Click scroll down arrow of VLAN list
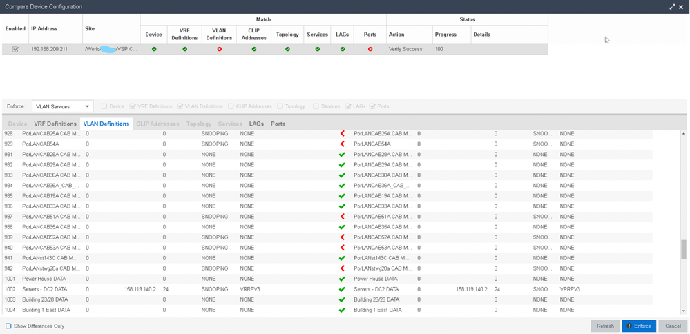690x334 pixels. click(684, 311)
